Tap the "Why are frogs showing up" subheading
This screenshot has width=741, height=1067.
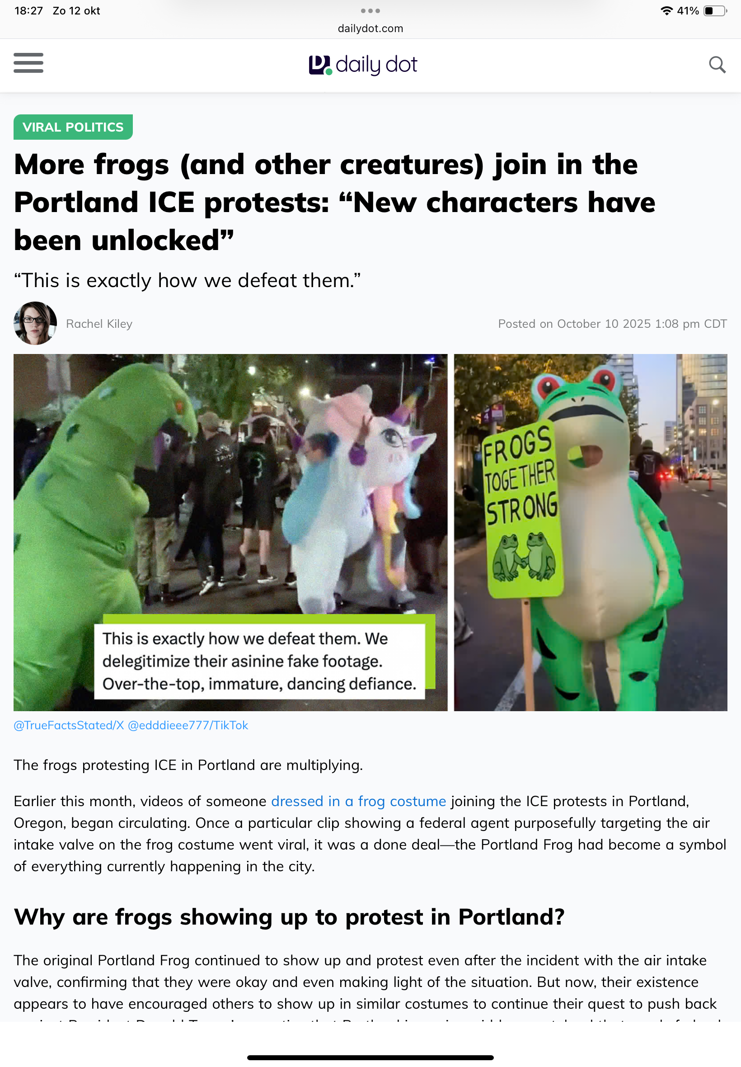coord(289,917)
